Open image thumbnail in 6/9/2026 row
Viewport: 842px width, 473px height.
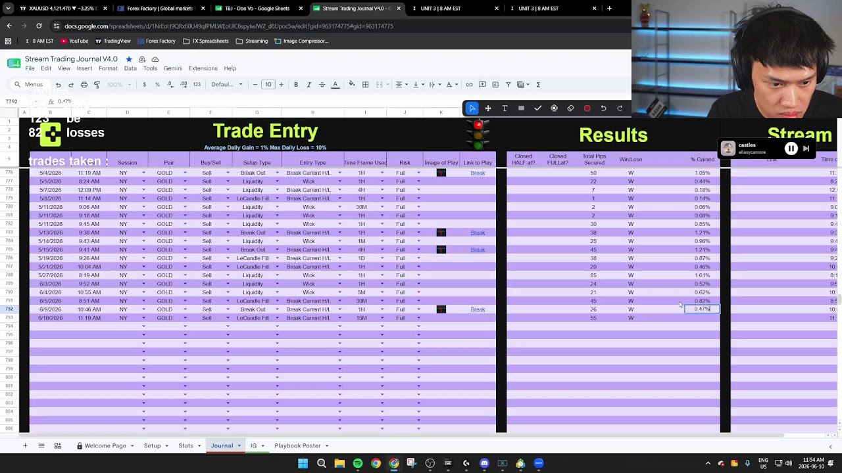coord(441,309)
